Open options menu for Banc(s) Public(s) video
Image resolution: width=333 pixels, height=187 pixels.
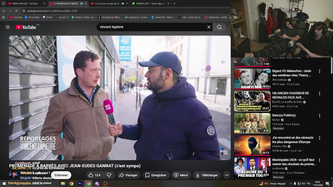(319, 116)
